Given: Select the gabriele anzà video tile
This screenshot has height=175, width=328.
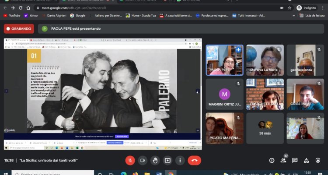Looking at the screenshot, I should pos(305,60).
